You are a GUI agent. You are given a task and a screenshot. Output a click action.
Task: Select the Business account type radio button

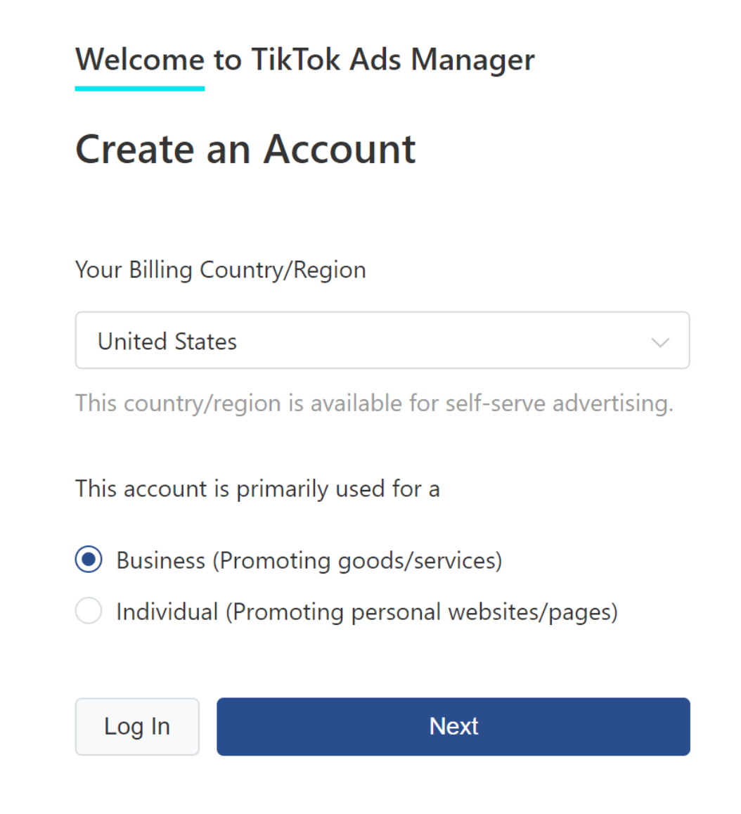click(x=89, y=560)
